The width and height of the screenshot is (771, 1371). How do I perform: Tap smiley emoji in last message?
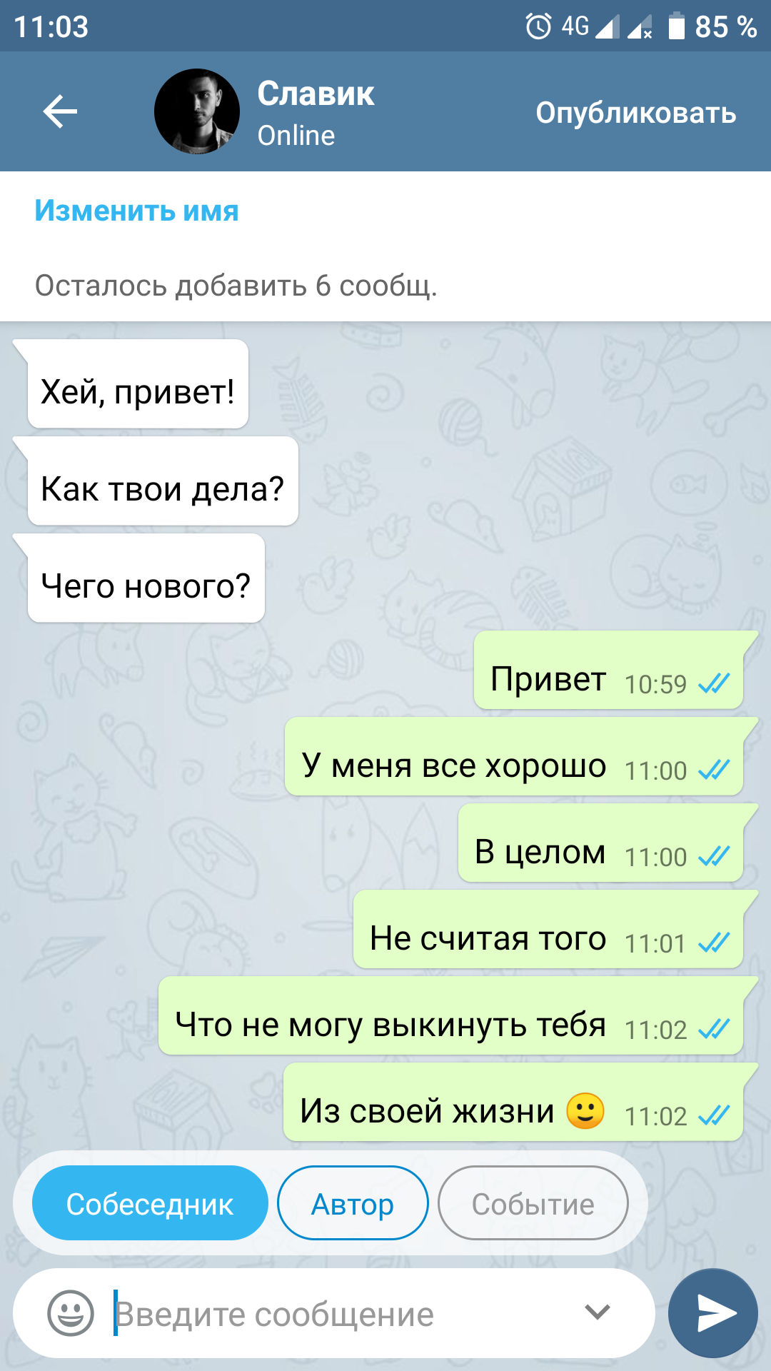point(585,1111)
